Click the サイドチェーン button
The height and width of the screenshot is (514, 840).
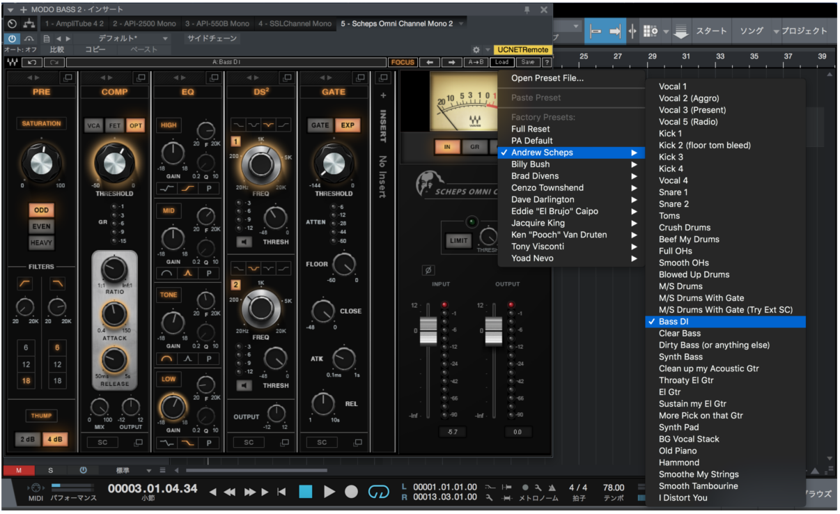(212, 38)
